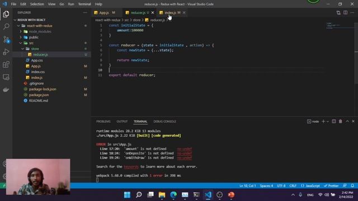Viewport: 358px width, 201px height.
Task: Open reducer.js in the explorer tree
Action: 52,55
